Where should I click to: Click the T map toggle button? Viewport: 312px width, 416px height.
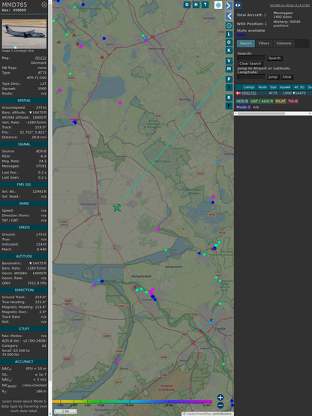(x=205, y=5)
